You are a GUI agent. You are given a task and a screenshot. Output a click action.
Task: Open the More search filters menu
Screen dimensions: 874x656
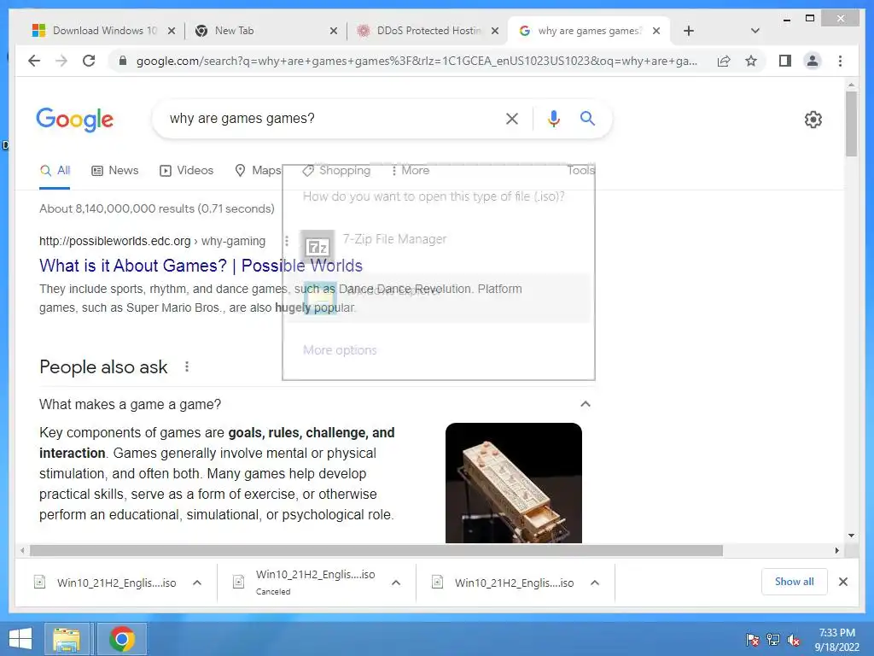(x=410, y=171)
